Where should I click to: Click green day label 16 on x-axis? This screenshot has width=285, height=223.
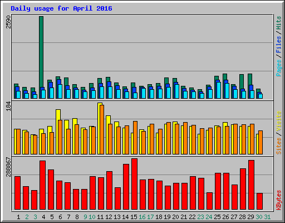click(142, 217)
